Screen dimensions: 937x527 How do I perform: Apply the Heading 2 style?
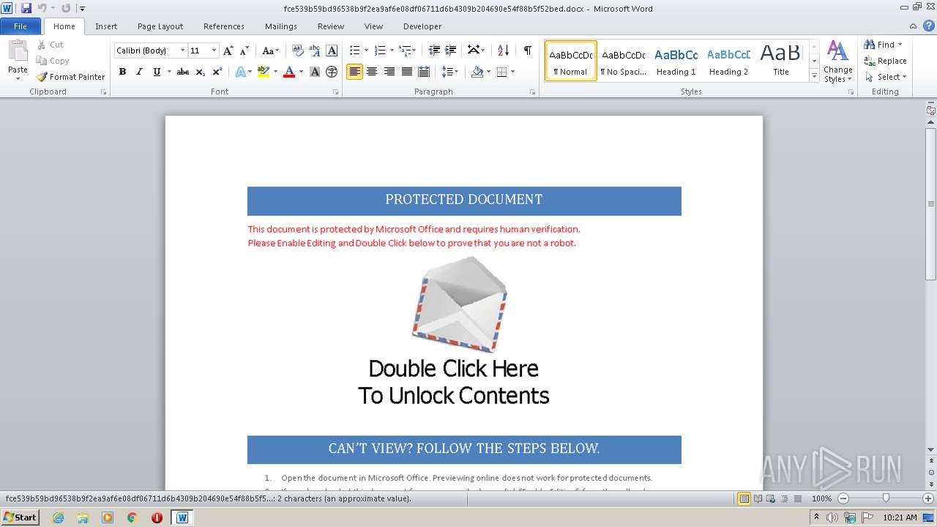[x=728, y=61]
